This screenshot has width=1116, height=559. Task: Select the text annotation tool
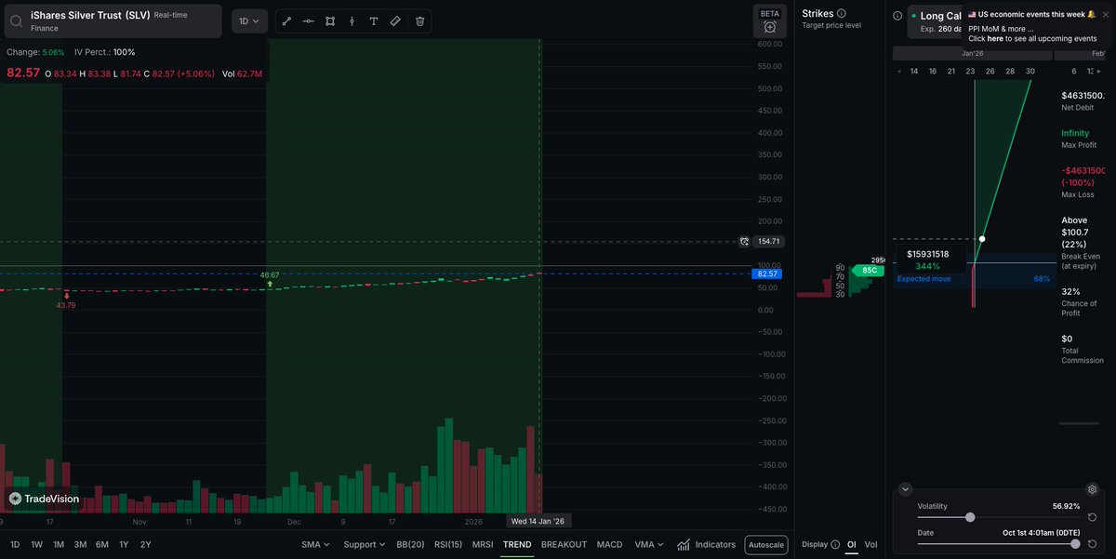(x=374, y=20)
